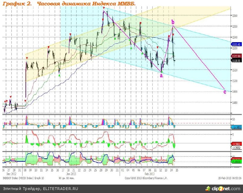Image resolution: width=243 pixels, height=193 pixels.
Task: Click the magenta wave label "c"
Action: point(225,92)
